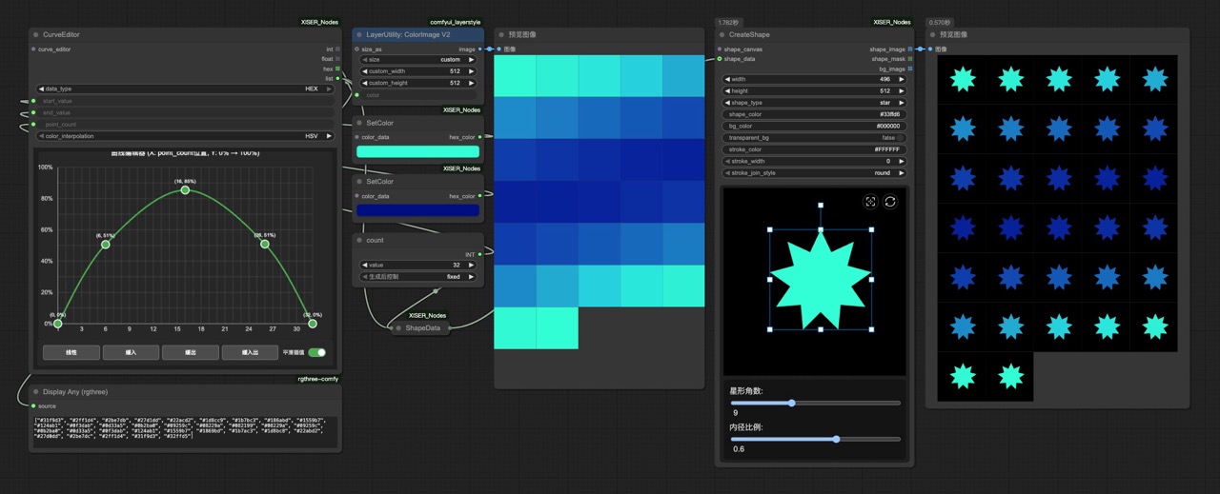The width and height of the screenshot is (1220, 494).
Task: Click the top rotation handle above the star
Action: pos(821,205)
